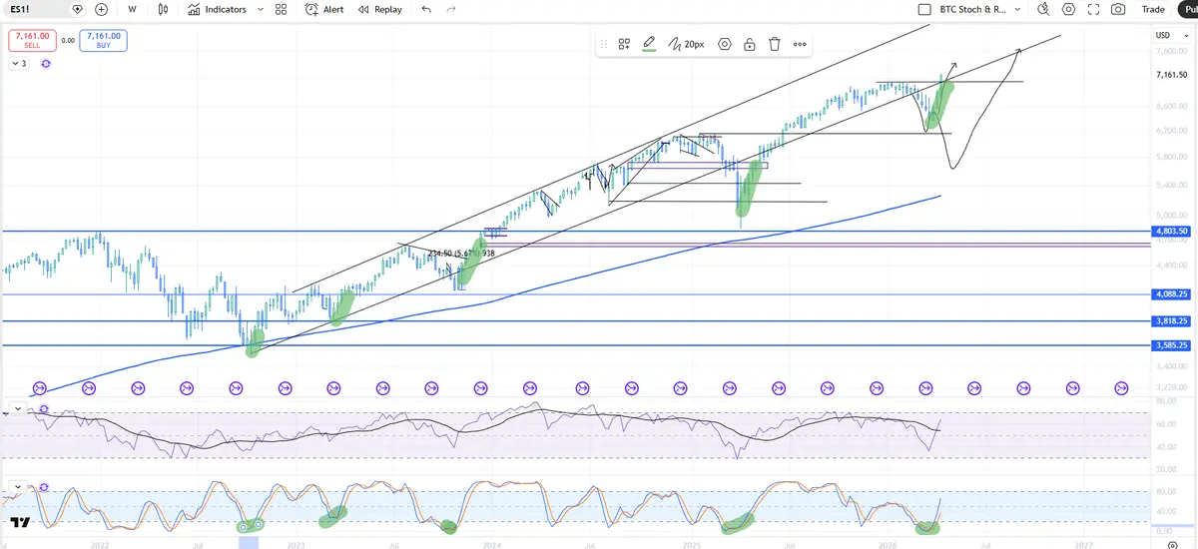The width and height of the screenshot is (1198, 549).
Task: Click the 2023 label on the time axis
Action: [296, 544]
